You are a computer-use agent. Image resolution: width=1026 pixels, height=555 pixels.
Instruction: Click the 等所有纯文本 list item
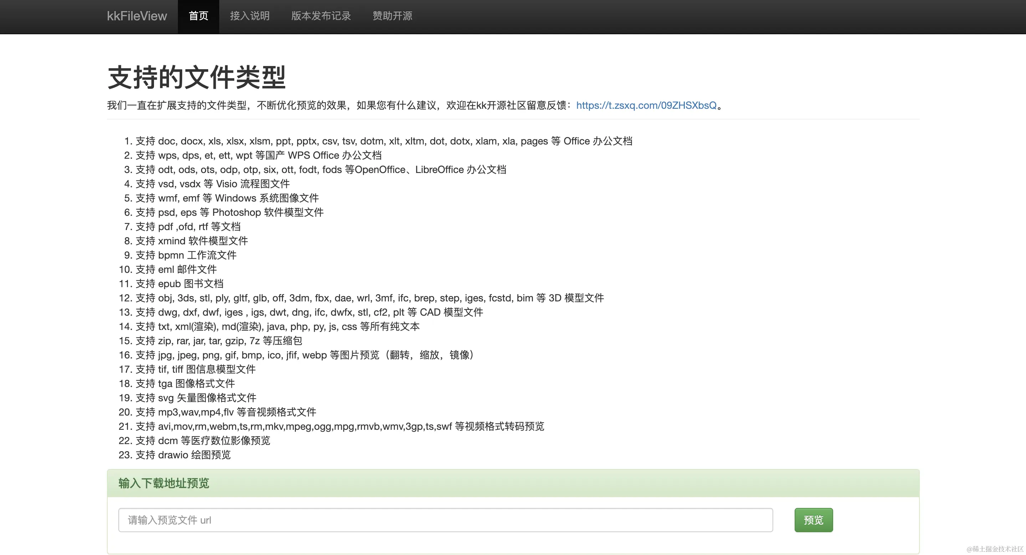point(278,327)
